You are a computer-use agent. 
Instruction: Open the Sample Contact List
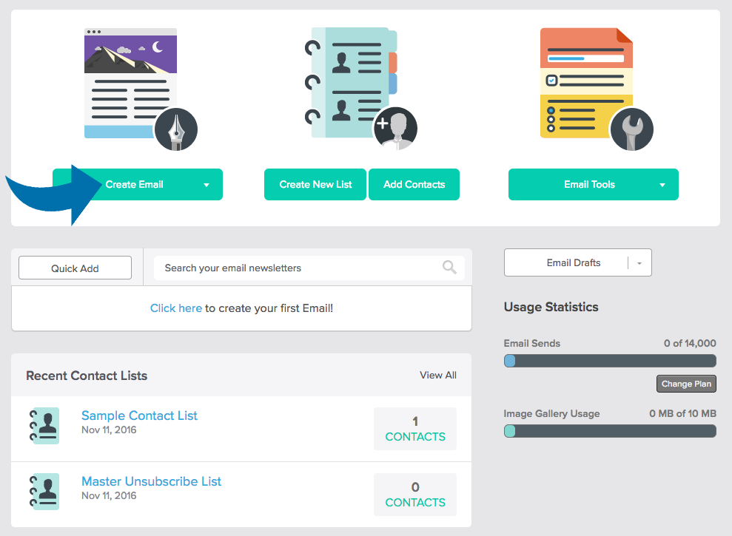coord(139,415)
